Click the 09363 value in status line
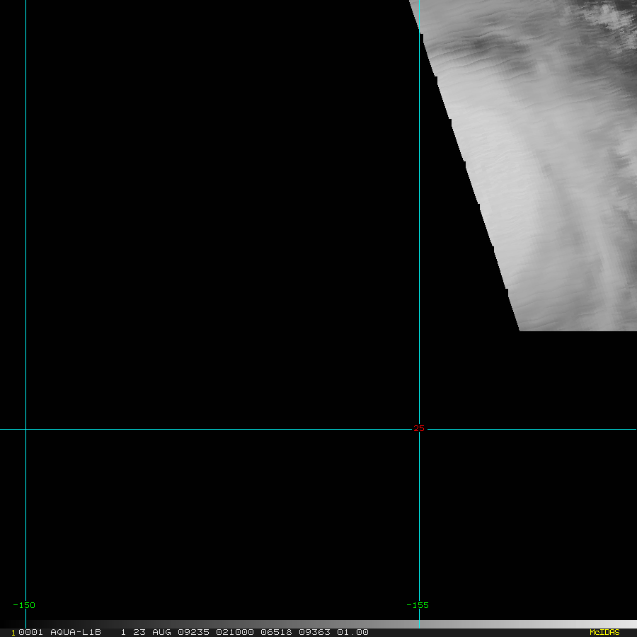Image resolution: width=637 pixels, height=637 pixels. [x=314, y=632]
